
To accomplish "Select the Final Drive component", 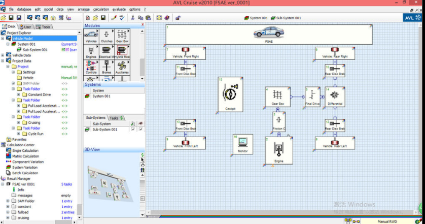I will [312, 97].
